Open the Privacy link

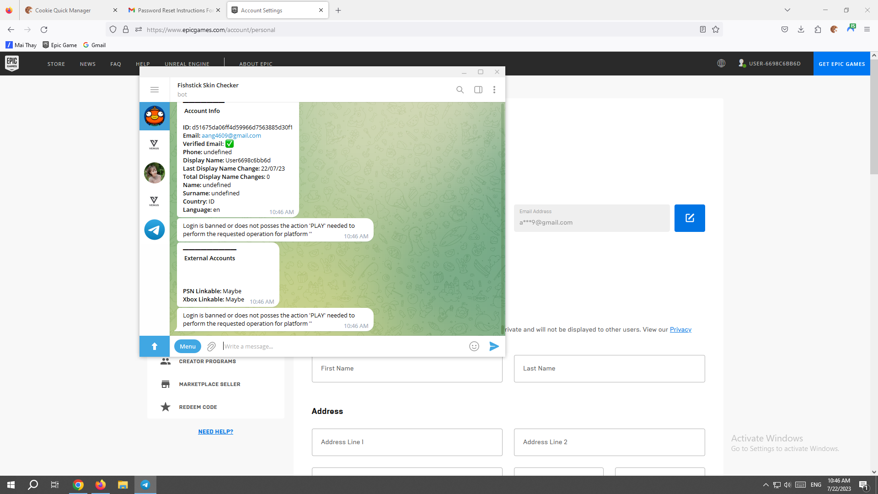click(x=680, y=329)
